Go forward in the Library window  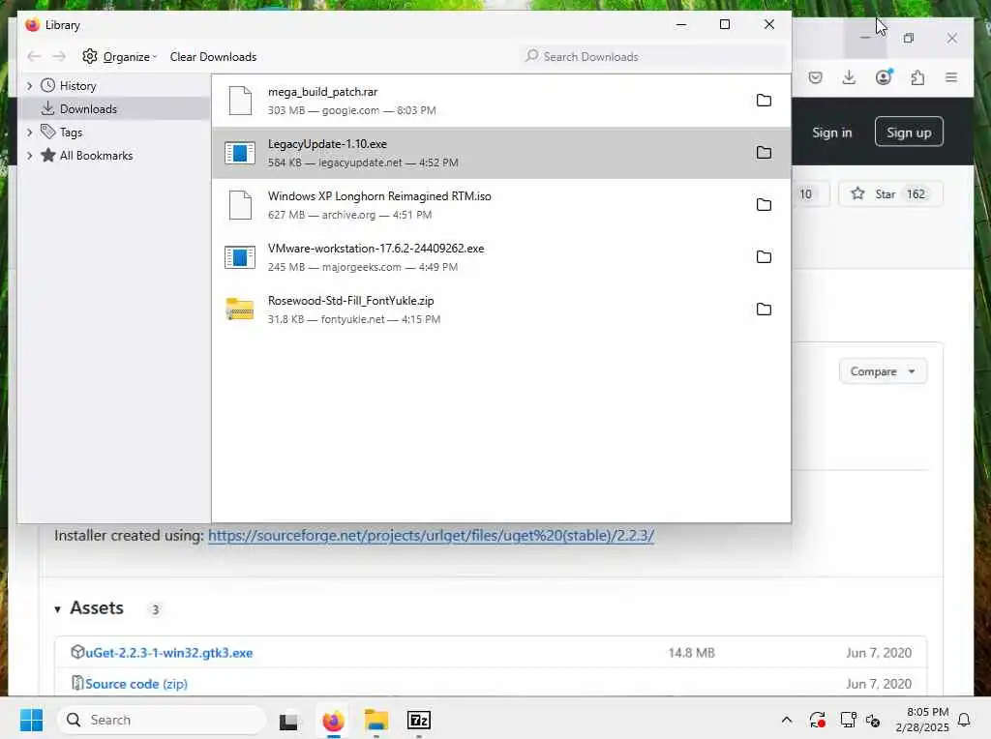[59, 57]
